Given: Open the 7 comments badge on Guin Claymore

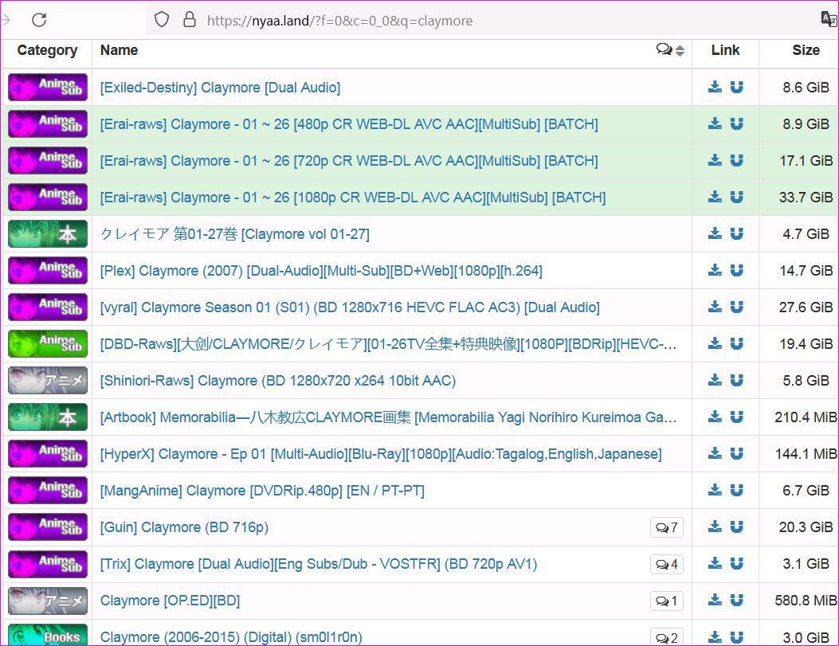Looking at the screenshot, I should 666,527.
